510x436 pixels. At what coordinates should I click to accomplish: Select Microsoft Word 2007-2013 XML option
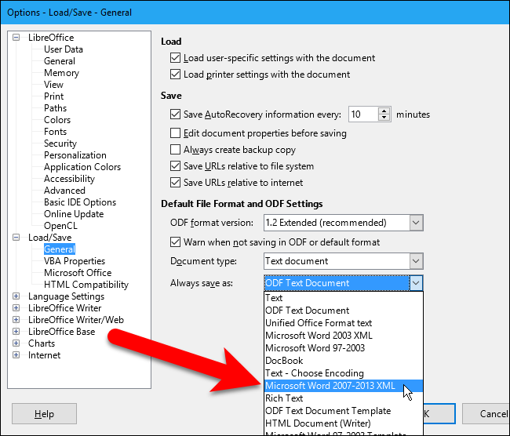click(x=343, y=386)
